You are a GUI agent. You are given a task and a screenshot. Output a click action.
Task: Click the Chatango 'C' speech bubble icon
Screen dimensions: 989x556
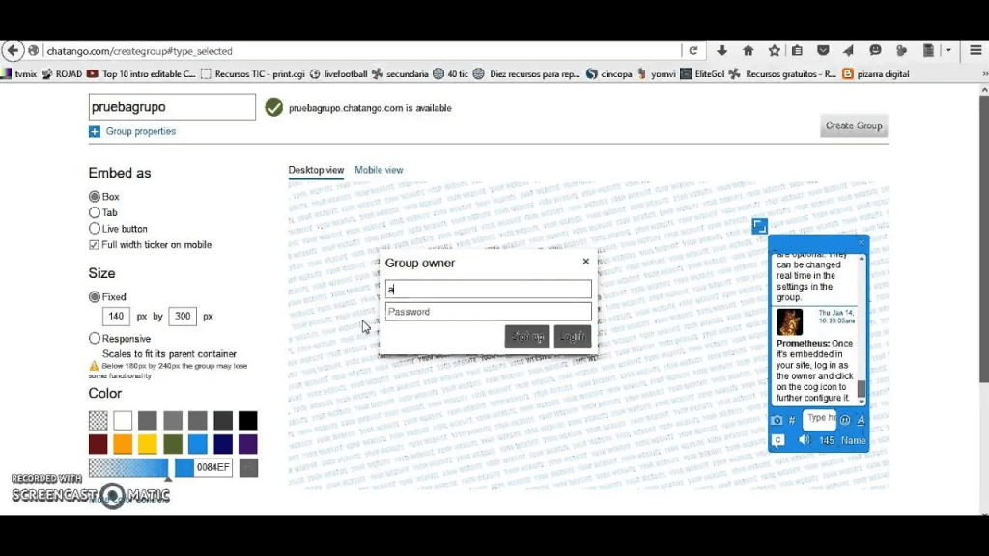click(778, 440)
